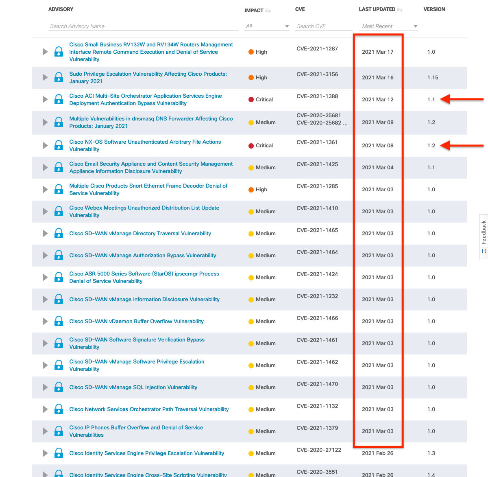This screenshot has height=477, width=488.
Task: Expand the Email Security Appliance row
Action: tap(45, 167)
